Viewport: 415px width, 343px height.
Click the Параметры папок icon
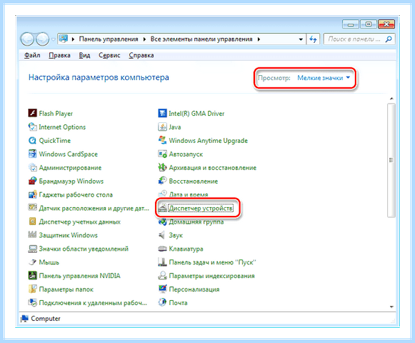[33, 289]
